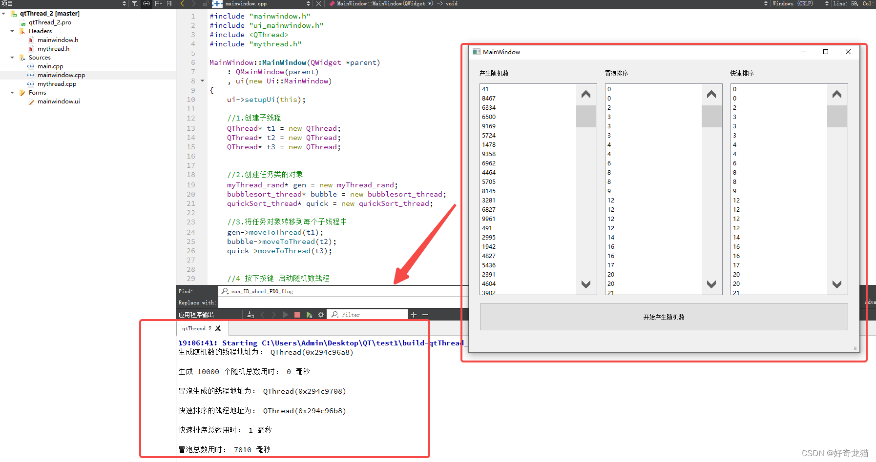Screen dimensions: 876x462
Task: Go to next output item arrow
Action: (273, 315)
